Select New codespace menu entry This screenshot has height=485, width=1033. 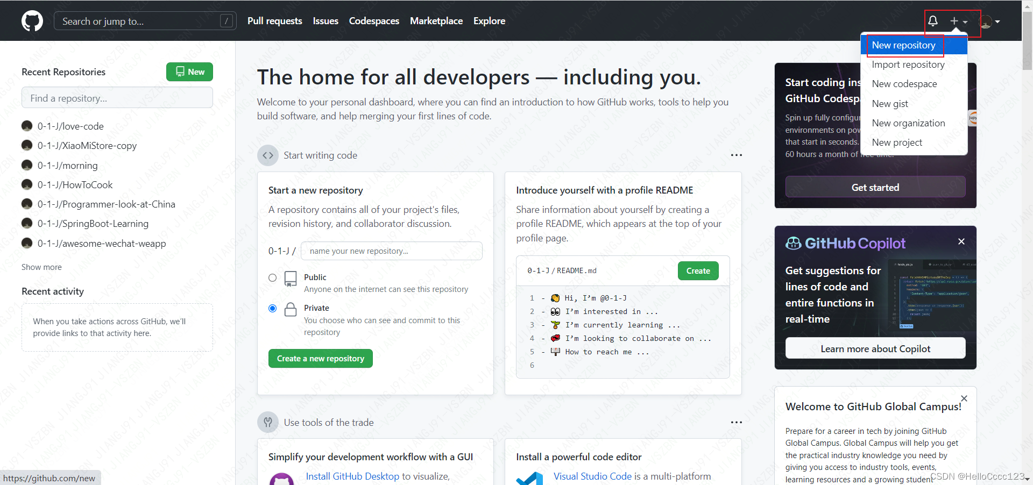pyautogui.click(x=914, y=84)
